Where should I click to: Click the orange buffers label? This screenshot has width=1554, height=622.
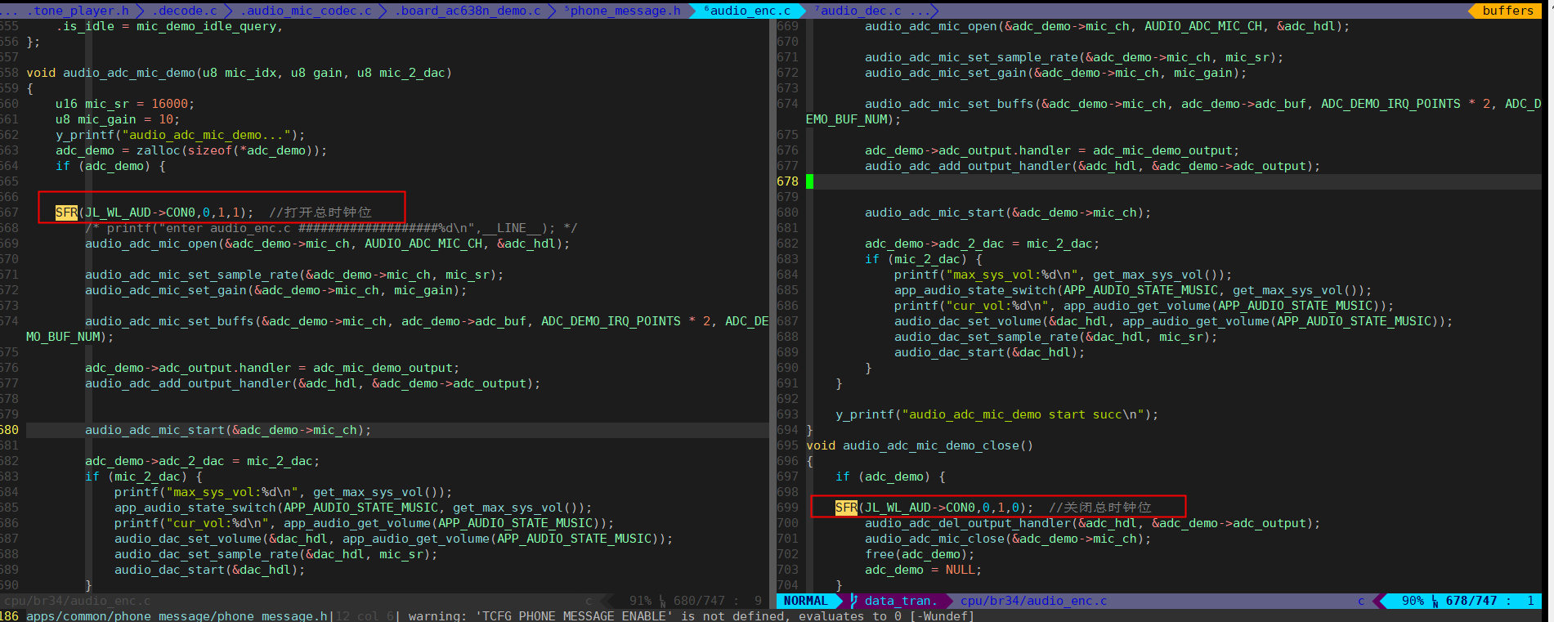click(x=1507, y=11)
